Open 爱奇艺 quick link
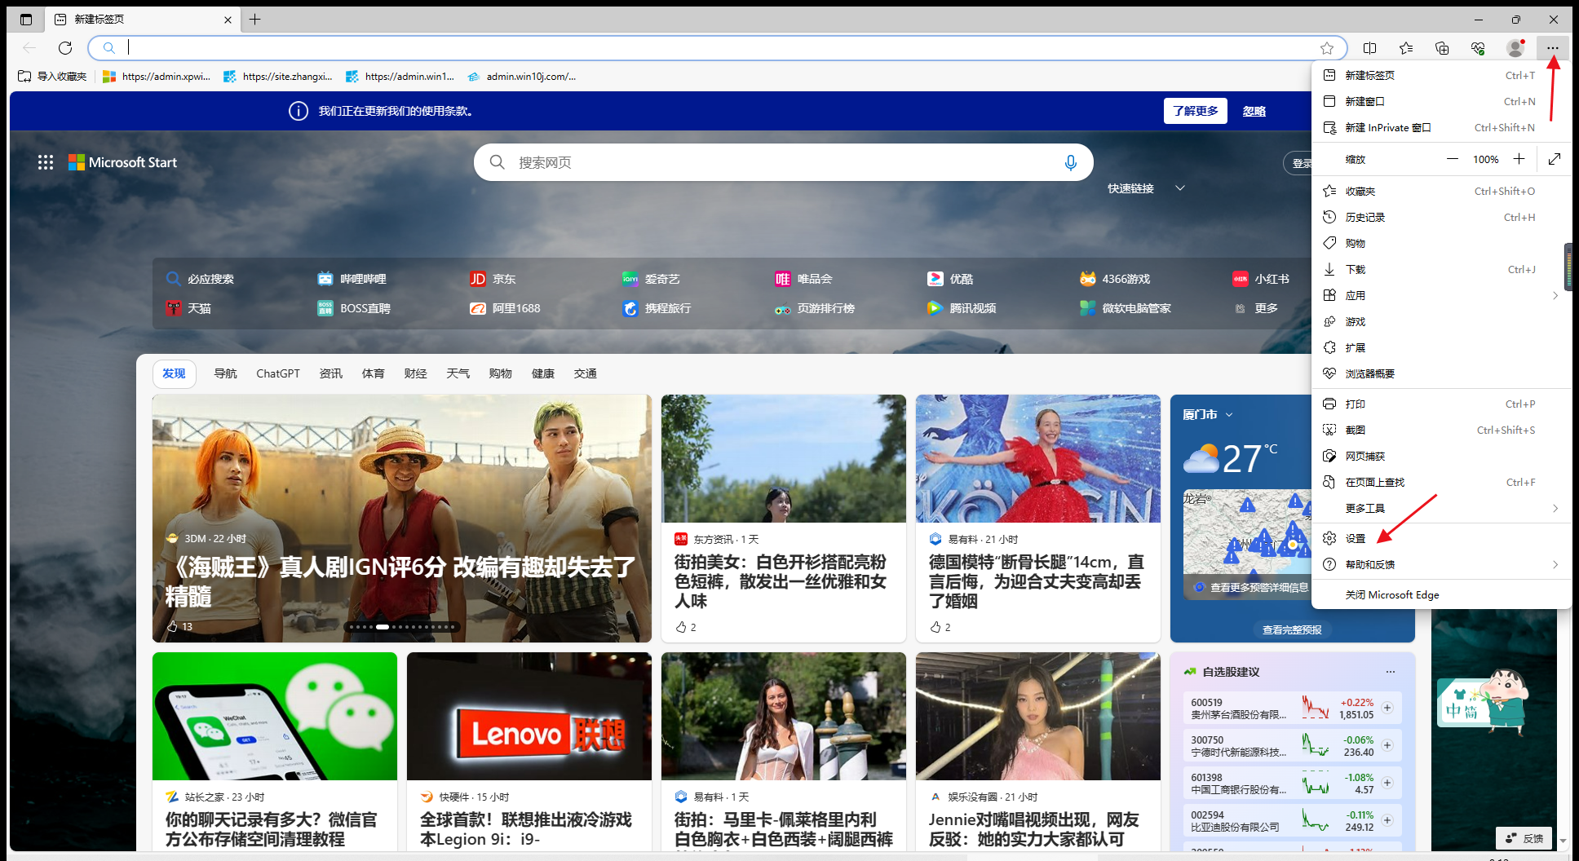 pos(651,279)
